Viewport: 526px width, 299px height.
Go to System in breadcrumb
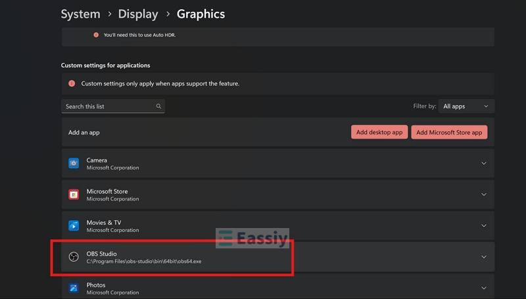tap(80, 14)
